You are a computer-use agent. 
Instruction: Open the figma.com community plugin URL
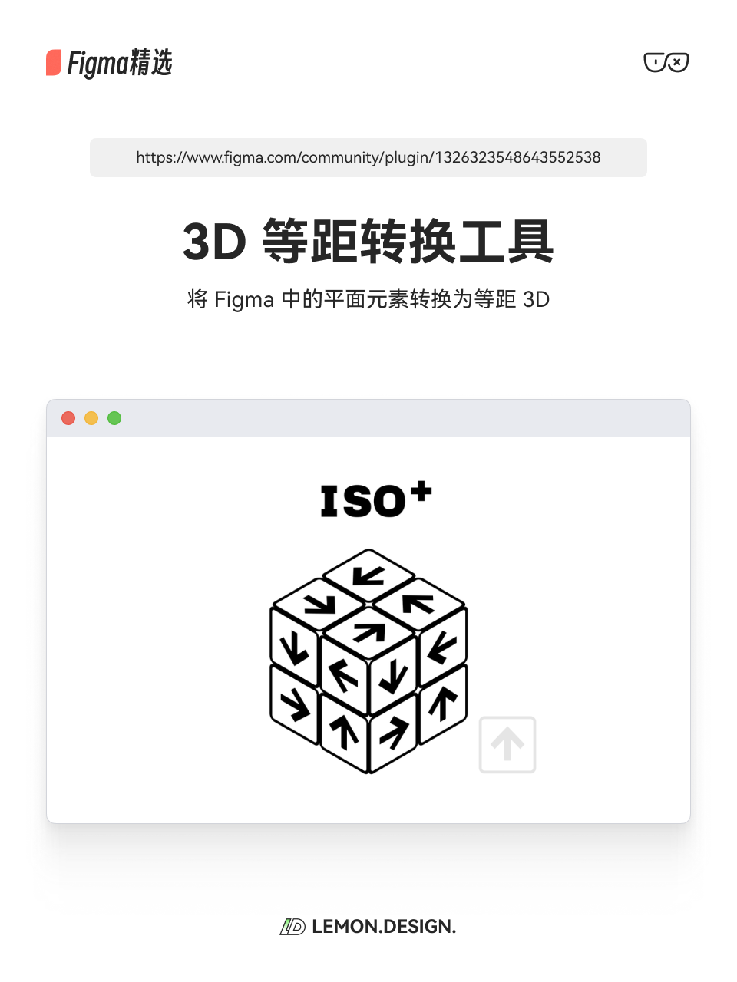pyautogui.click(x=368, y=157)
